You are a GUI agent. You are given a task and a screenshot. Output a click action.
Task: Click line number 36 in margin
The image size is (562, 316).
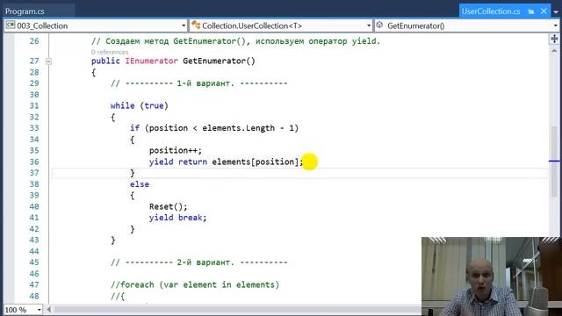[34, 162]
